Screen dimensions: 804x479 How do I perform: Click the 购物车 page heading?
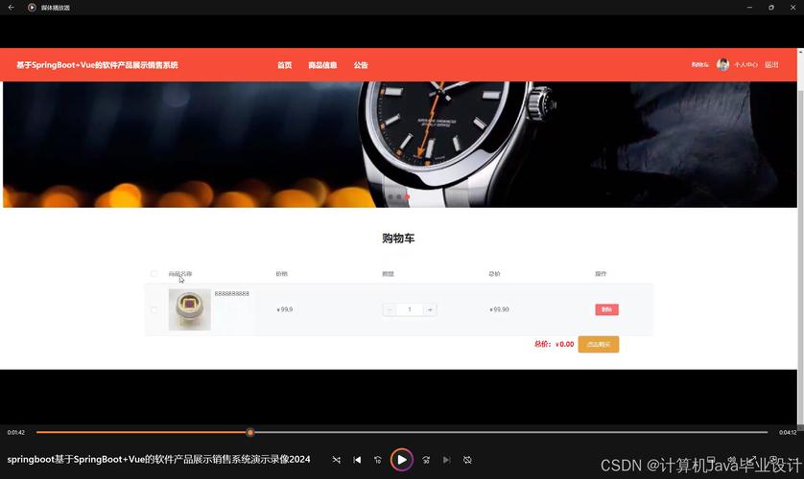[x=398, y=239]
